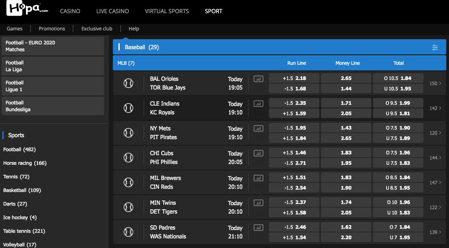Viewport: 449px width, 248px height.
Task: Select Table tennis (221) in Sports list
Action: pos(24,231)
